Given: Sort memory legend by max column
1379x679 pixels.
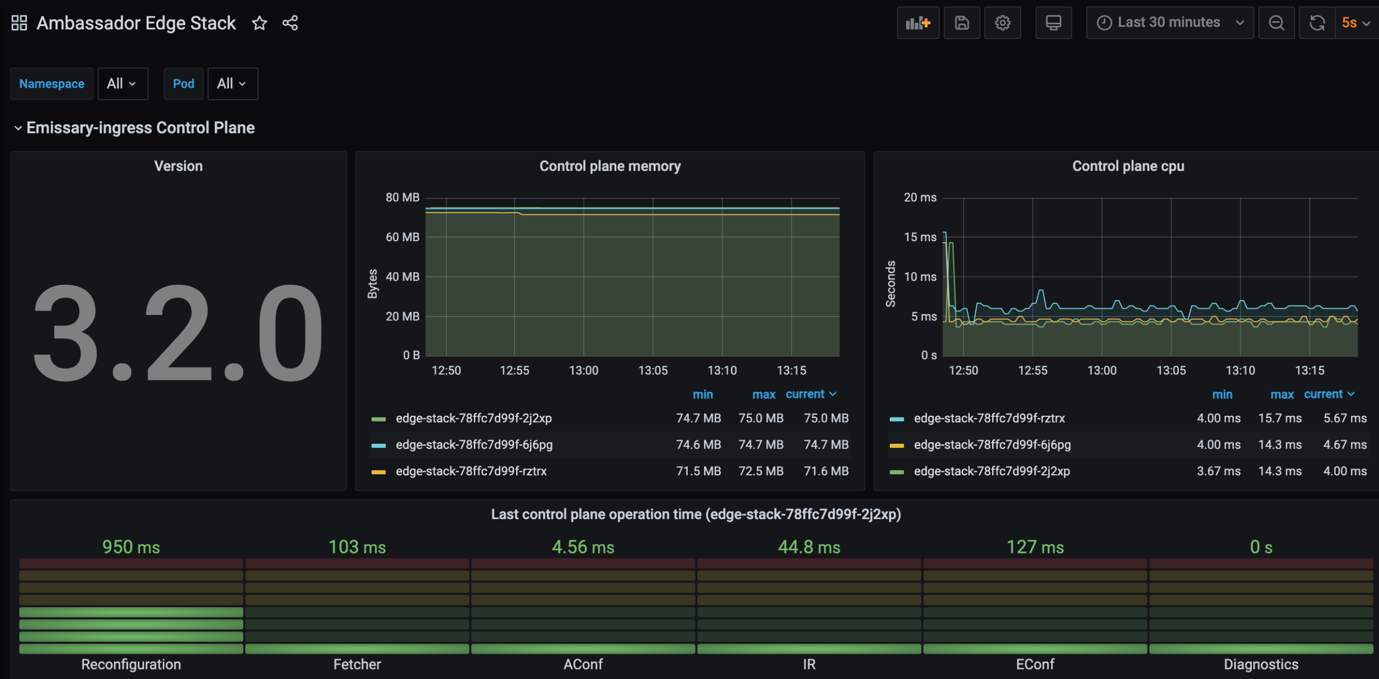Looking at the screenshot, I should (x=764, y=394).
